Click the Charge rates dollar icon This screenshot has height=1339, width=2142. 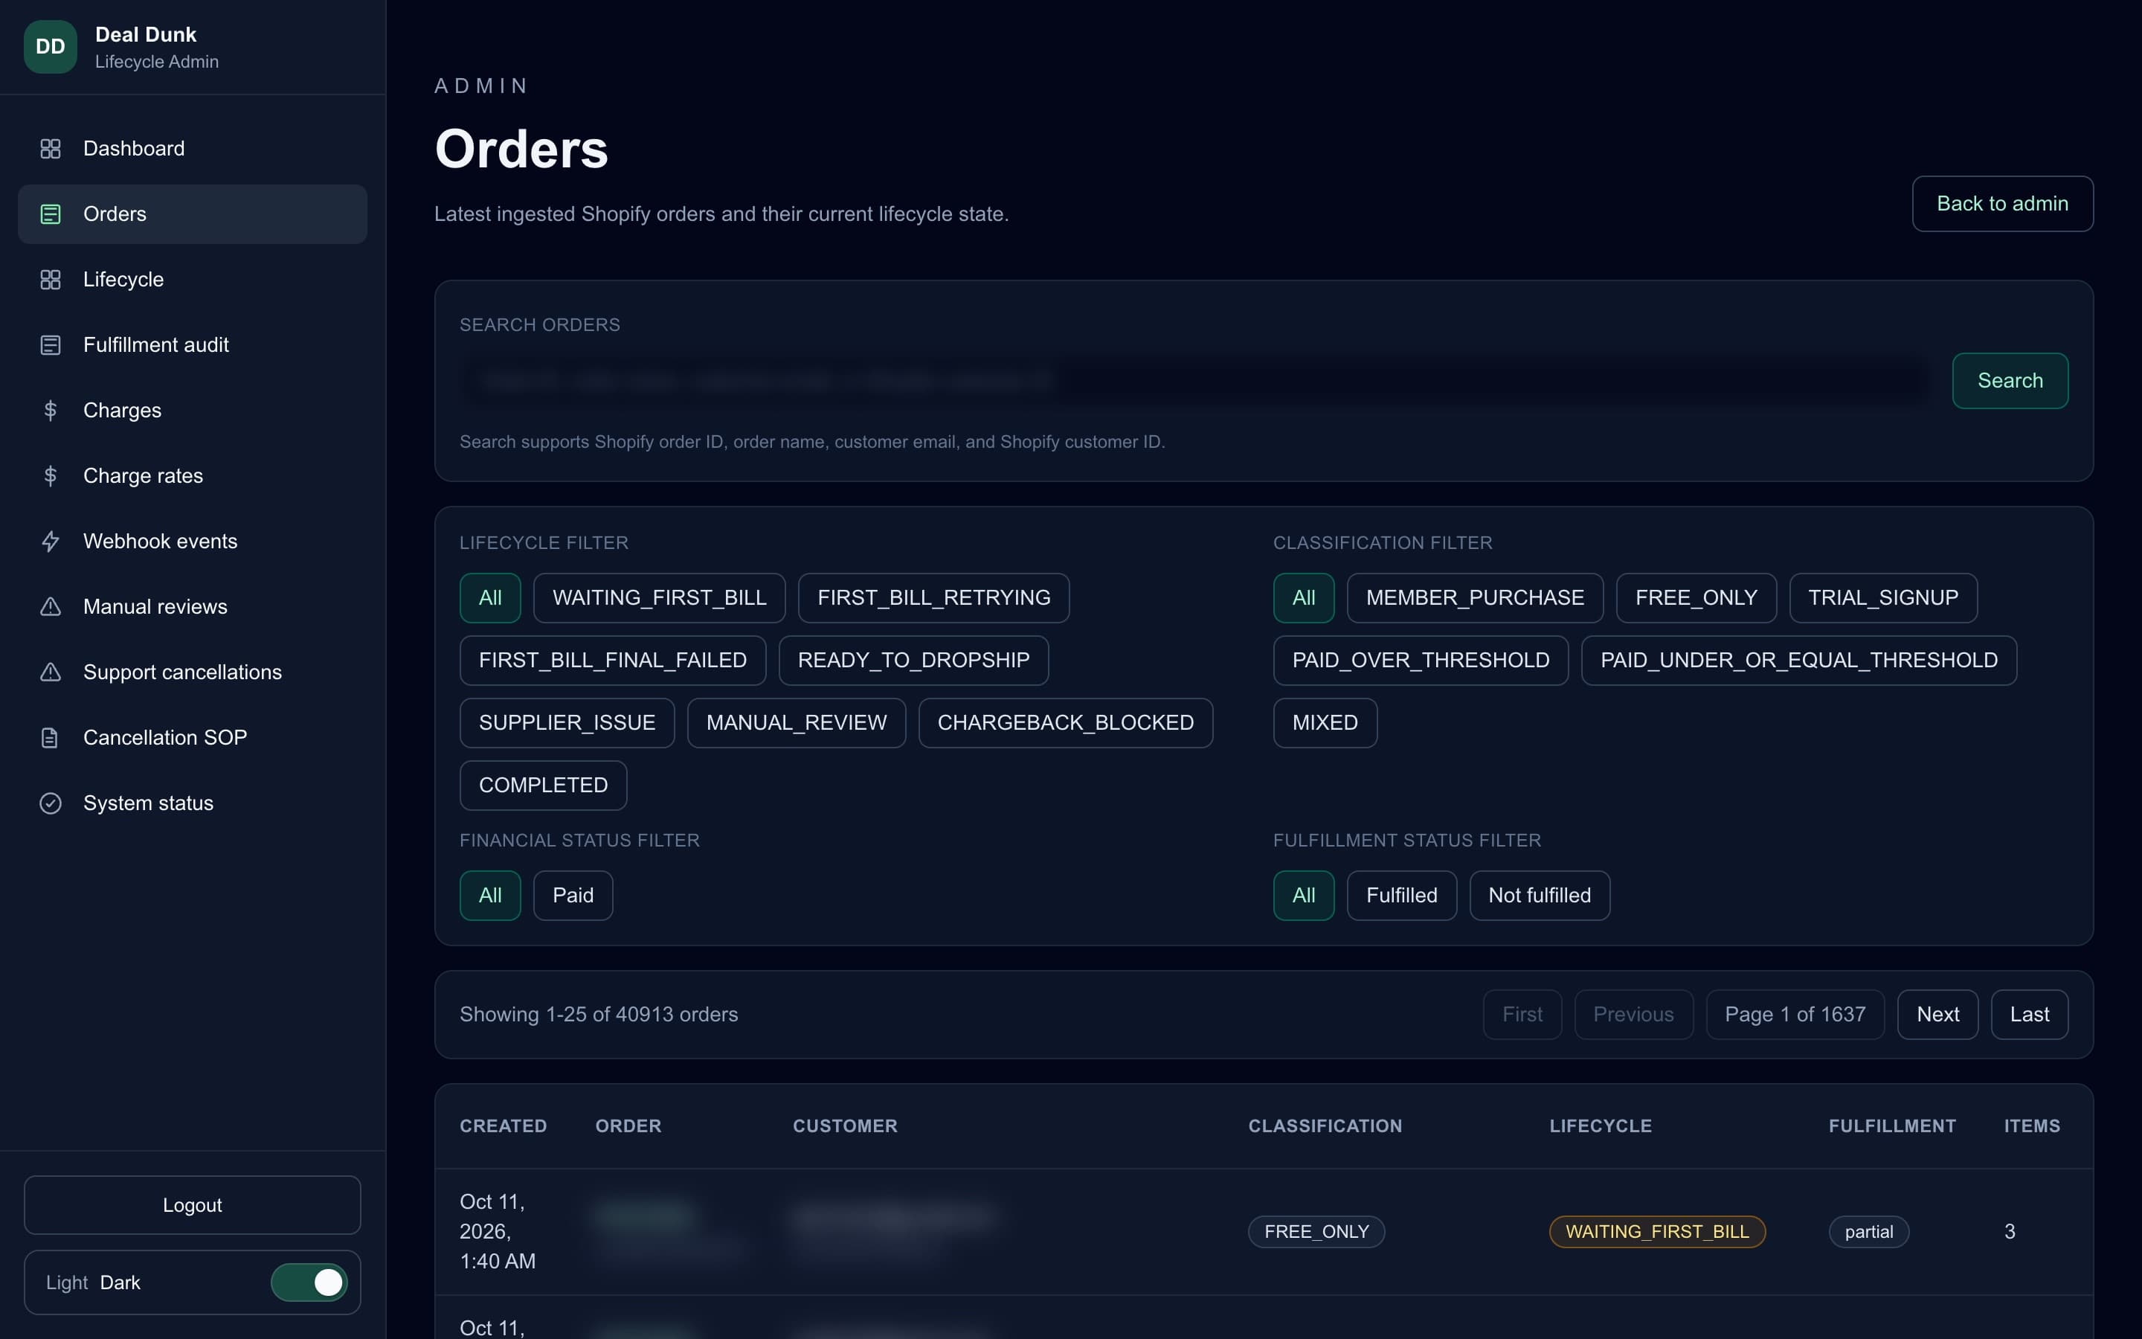tap(51, 476)
